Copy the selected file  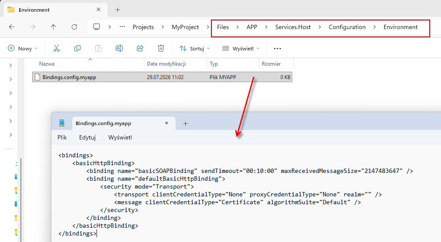click(x=77, y=48)
